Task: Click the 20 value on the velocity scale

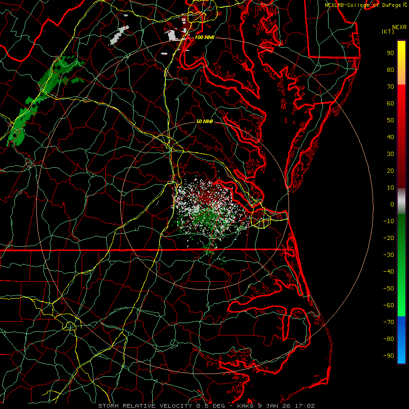Action: 390,171
